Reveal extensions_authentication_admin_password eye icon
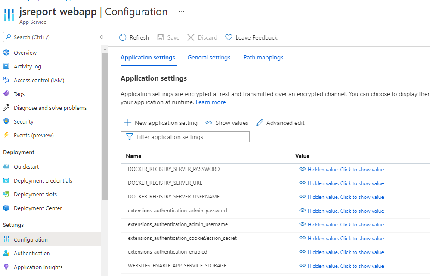The image size is (430, 276). 303,210
